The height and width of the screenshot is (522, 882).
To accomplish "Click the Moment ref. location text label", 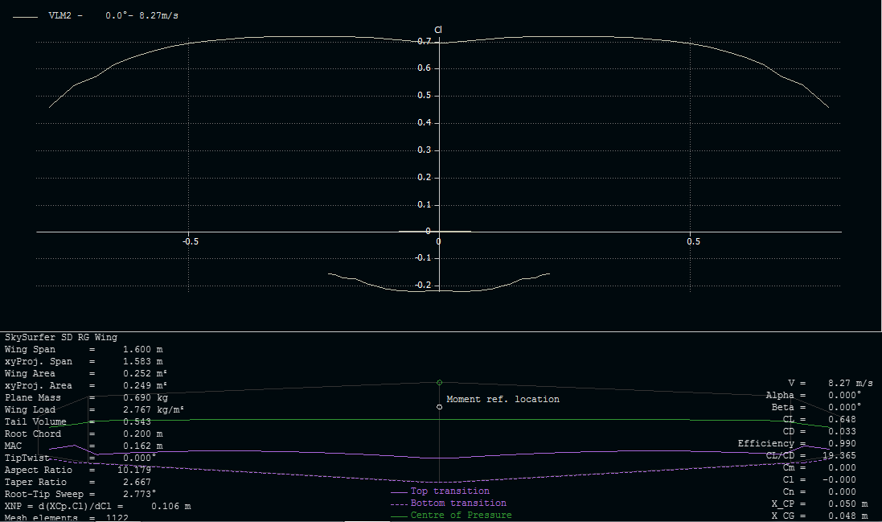I will [x=503, y=399].
